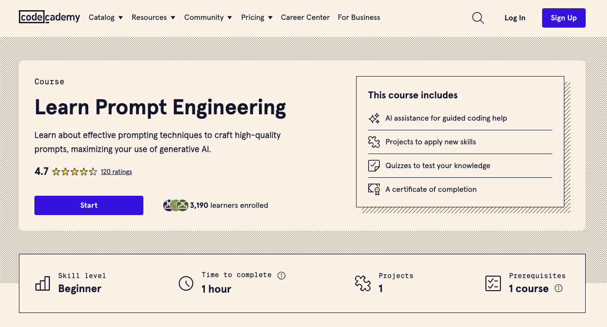607x327 pixels.
Task: Click the info icon next to Time to complete
Action: coord(281,275)
